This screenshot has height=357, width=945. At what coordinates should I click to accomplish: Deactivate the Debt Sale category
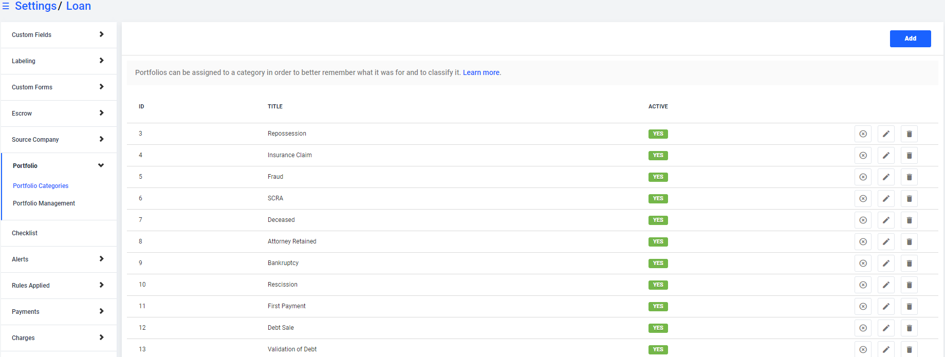tap(863, 328)
